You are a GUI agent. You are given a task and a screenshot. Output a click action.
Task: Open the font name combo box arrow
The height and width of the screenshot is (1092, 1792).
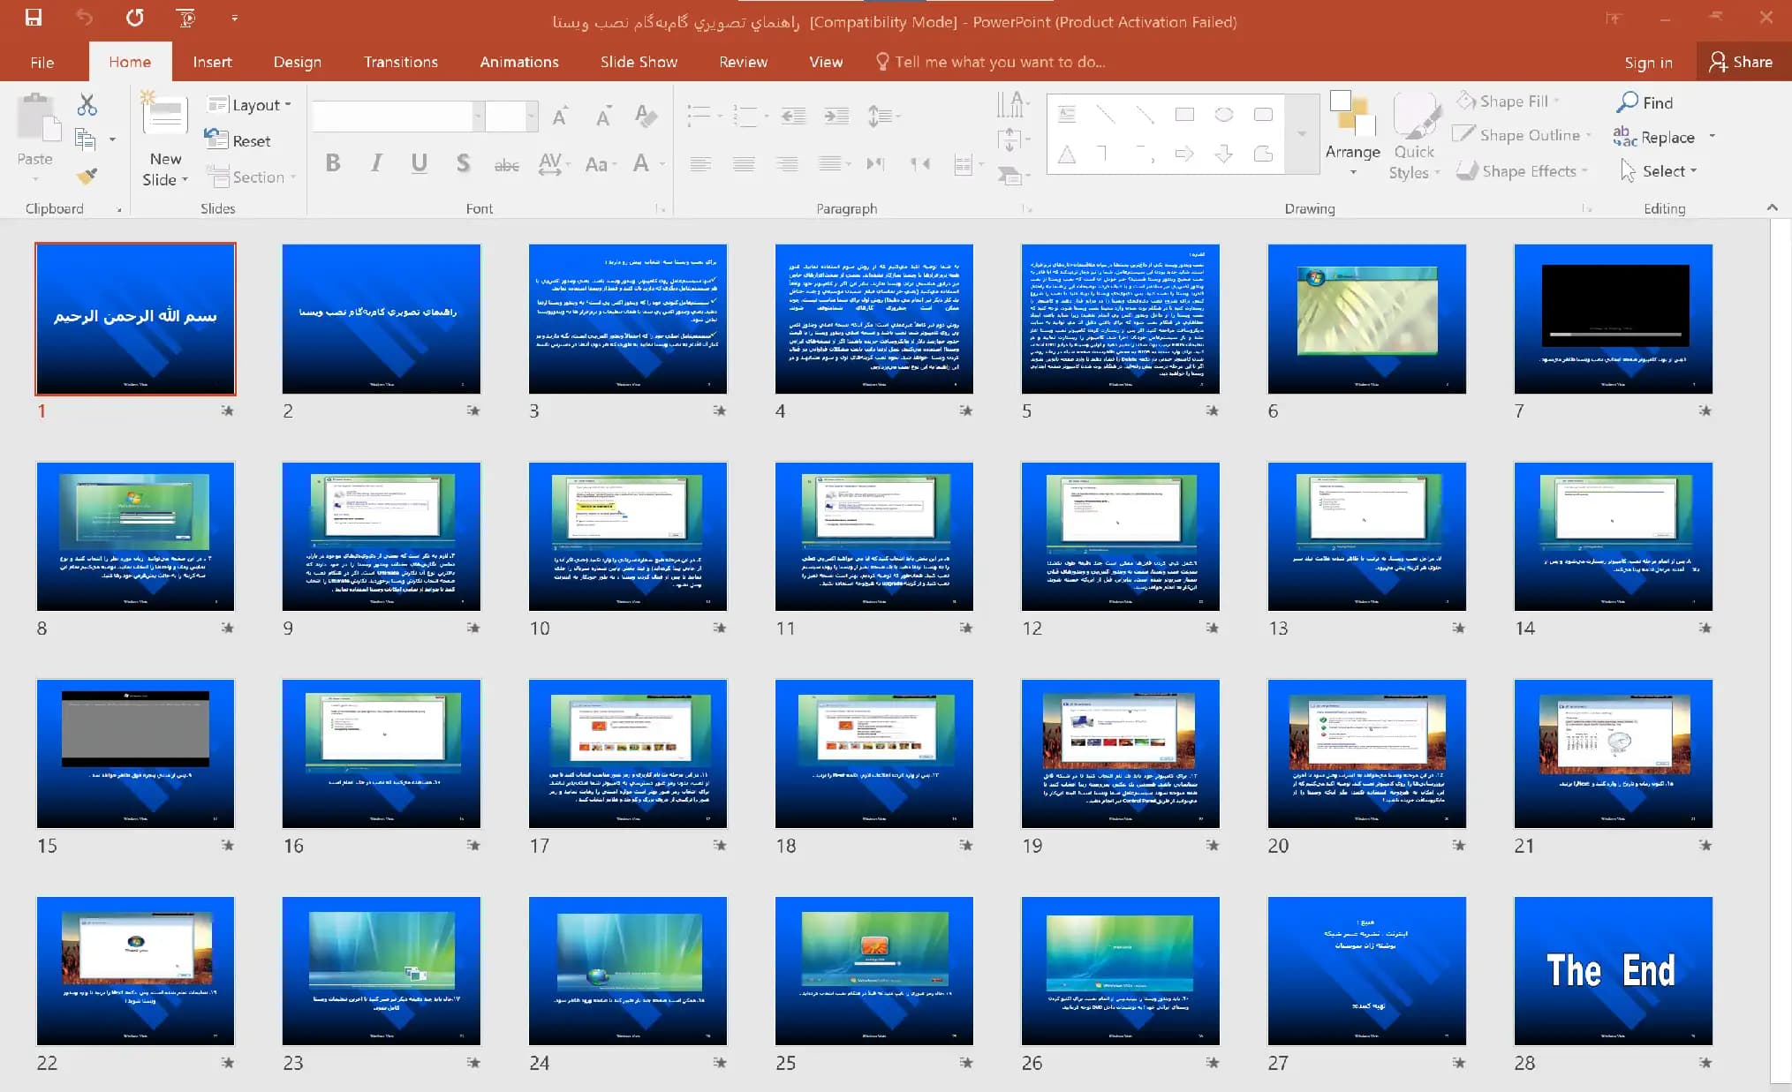pos(478,116)
